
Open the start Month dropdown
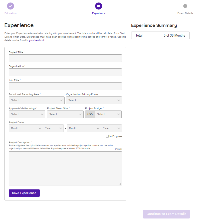(x=26, y=128)
